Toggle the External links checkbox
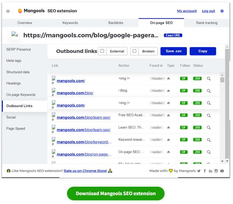This screenshot has width=233, height=204. (x=102, y=51)
